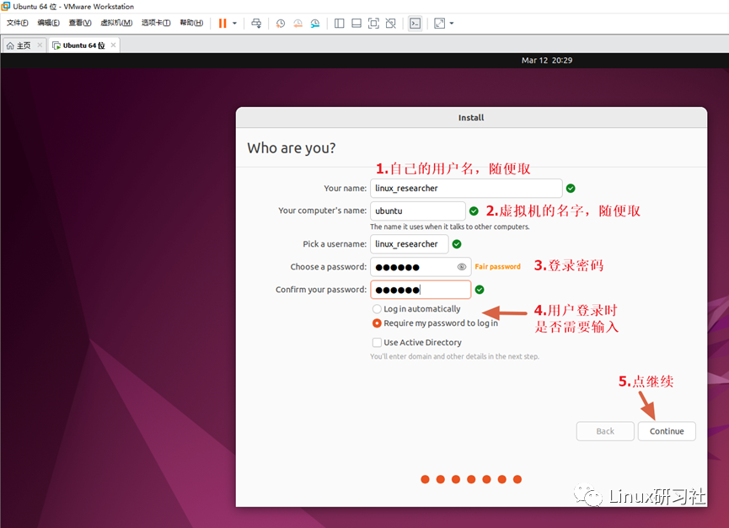Toggle the thumbnail bar view icon

pos(356,24)
